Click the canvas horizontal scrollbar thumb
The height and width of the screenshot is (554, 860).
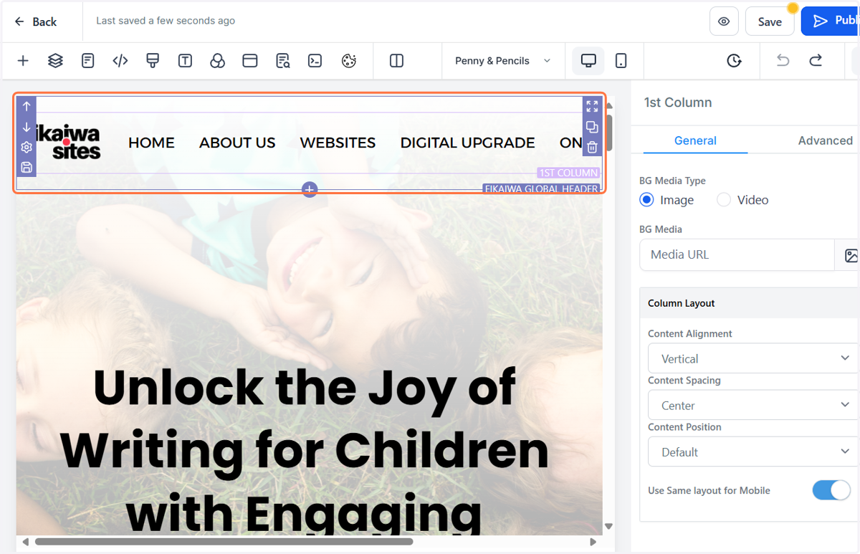pos(224,542)
